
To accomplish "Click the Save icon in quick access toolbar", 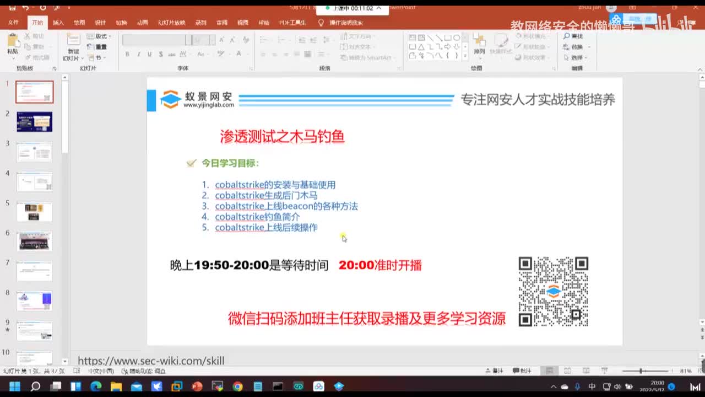I will (12, 8).
